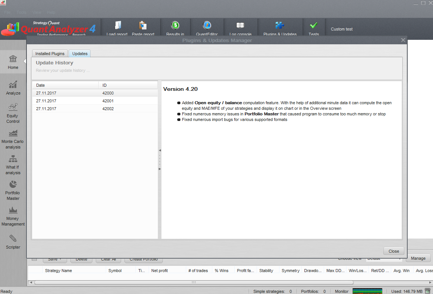Click the Clear All button
433x294 pixels.
pyautogui.click(x=108, y=259)
